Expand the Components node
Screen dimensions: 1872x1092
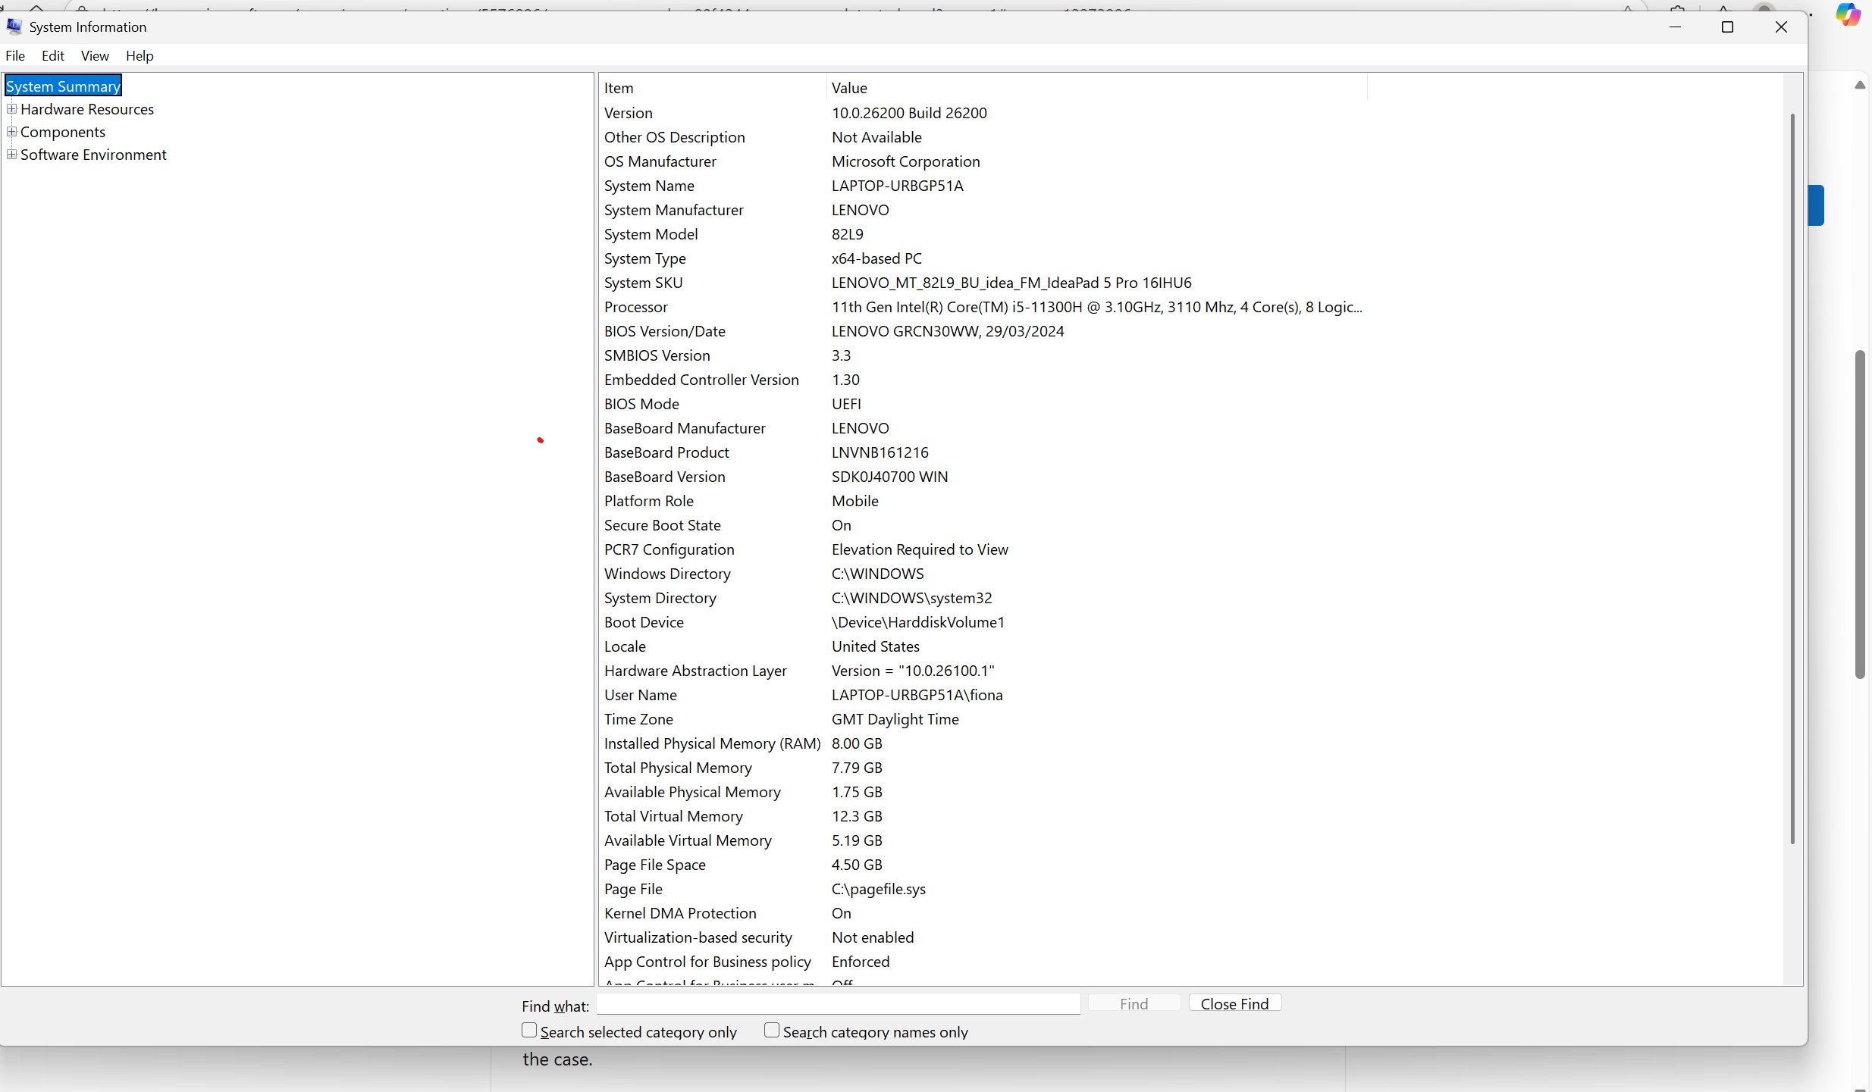click(x=11, y=132)
